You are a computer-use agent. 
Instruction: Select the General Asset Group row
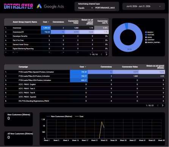[56, 44]
